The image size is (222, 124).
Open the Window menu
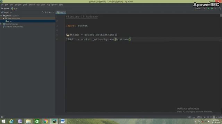pos(54,5)
